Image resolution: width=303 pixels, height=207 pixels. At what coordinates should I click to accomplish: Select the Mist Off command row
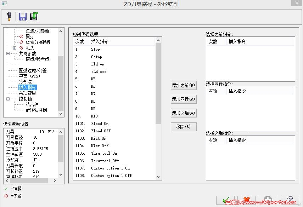[x=114, y=146]
